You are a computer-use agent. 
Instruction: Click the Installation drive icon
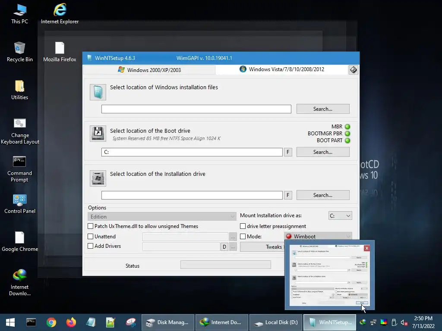pyautogui.click(x=98, y=178)
